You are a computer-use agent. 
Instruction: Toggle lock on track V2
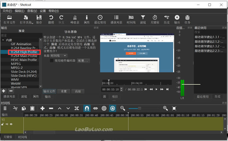[x=2, y=124]
